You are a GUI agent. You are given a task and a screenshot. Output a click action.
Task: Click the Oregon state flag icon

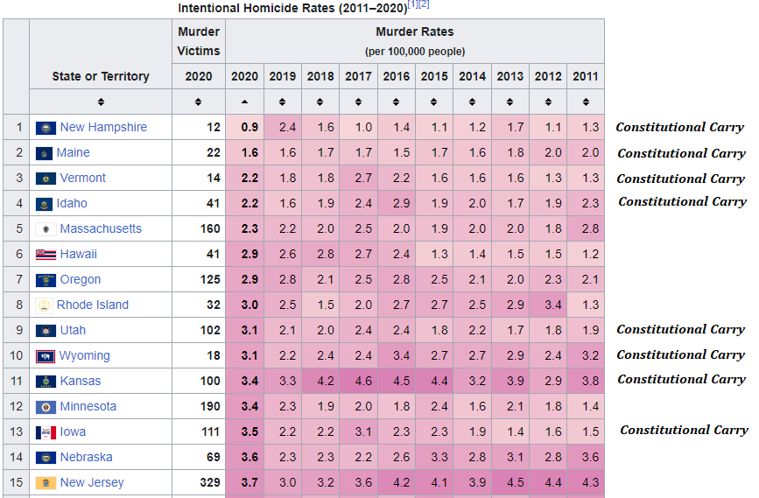pos(46,280)
